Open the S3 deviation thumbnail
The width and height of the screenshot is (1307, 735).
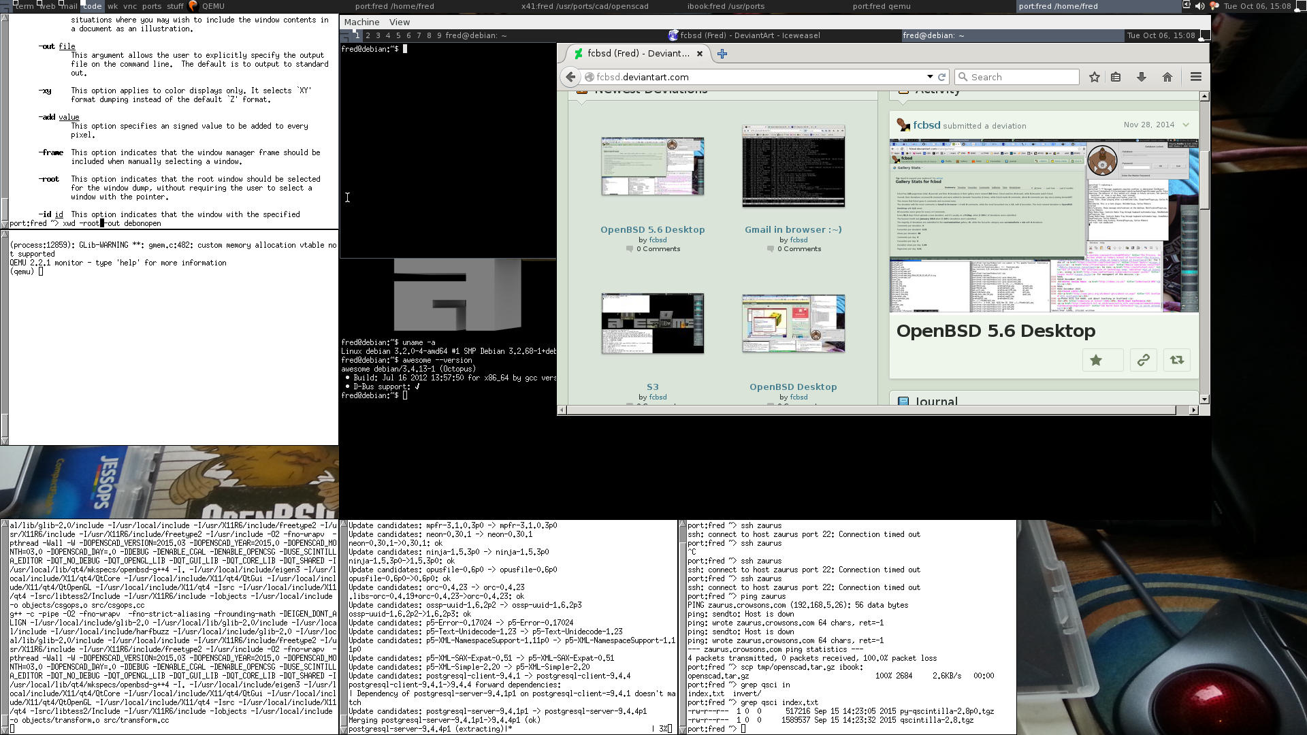652,323
